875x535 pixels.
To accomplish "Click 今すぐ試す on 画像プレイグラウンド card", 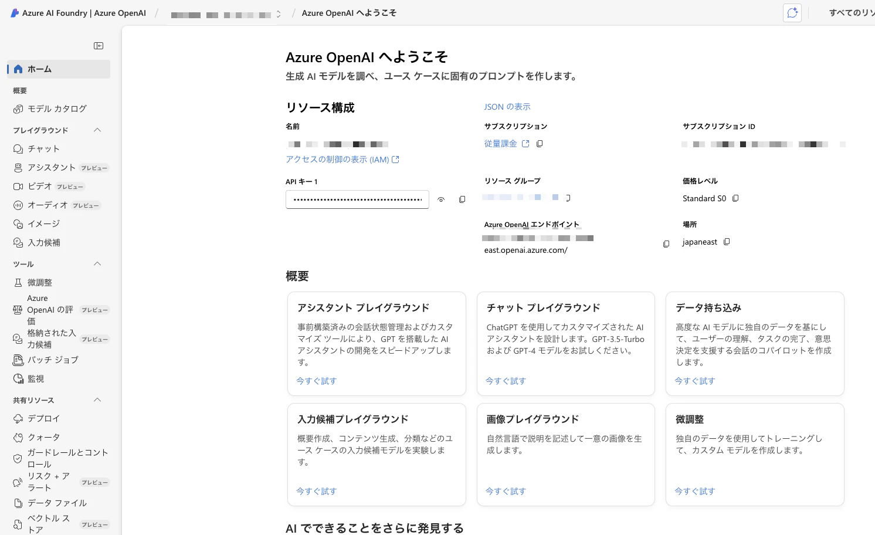I will pyautogui.click(x=506, y=491).
